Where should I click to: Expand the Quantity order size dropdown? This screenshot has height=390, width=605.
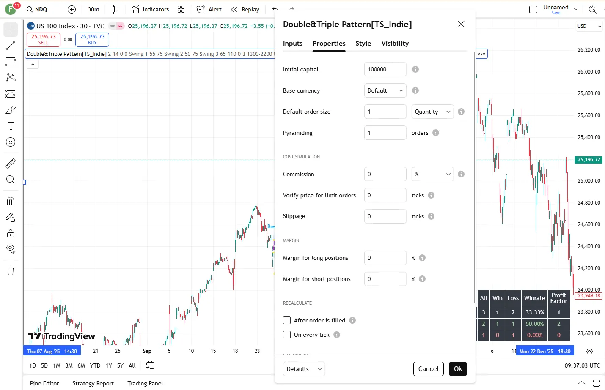432,112
